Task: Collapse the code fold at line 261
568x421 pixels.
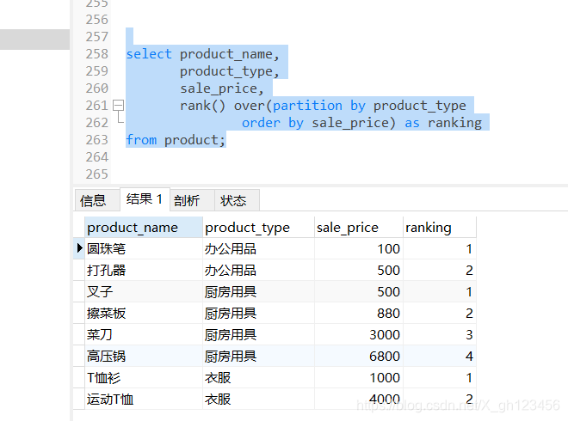Action: click(118, 105)
